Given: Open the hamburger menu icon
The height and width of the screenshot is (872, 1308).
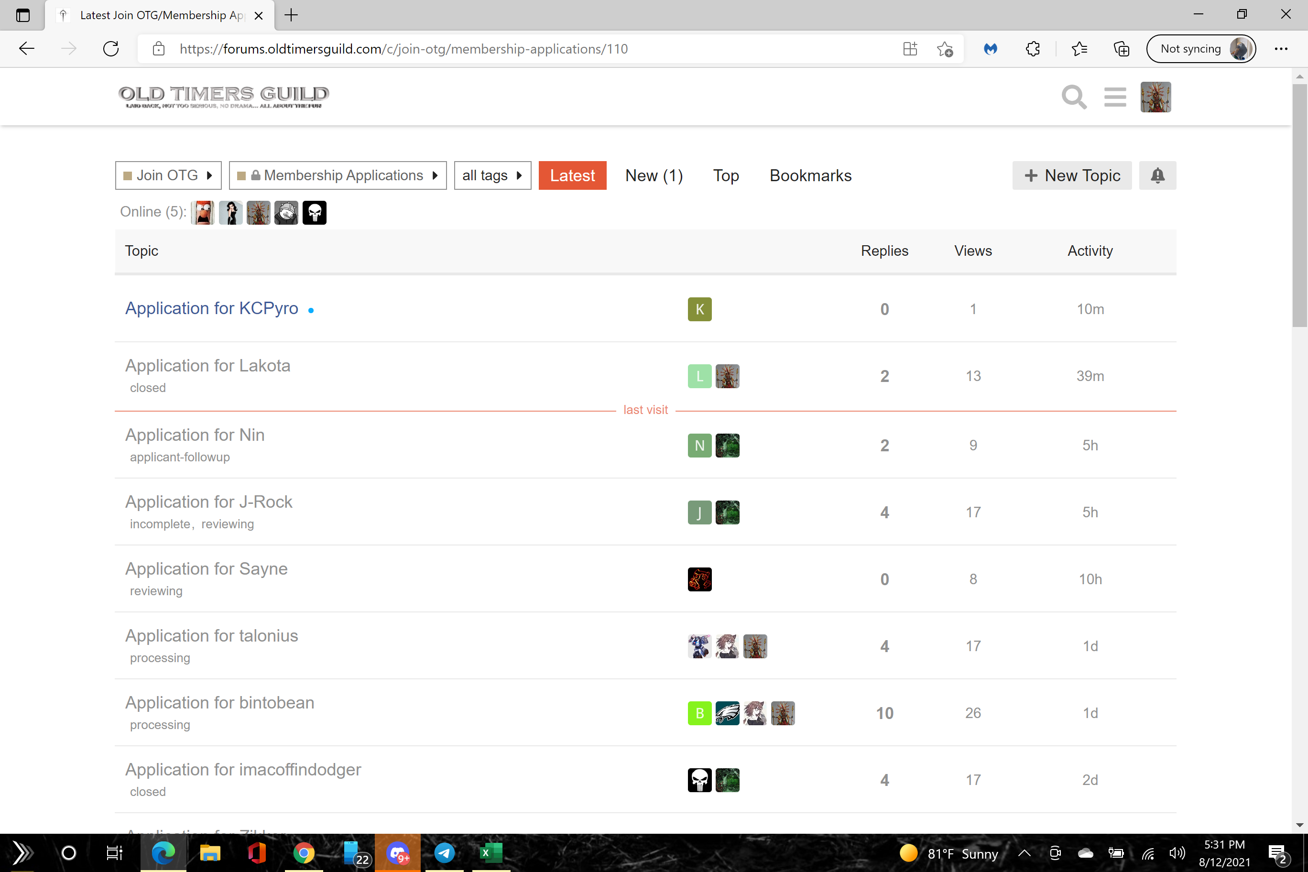Looking at the screenshot, I should (1115, 98).
